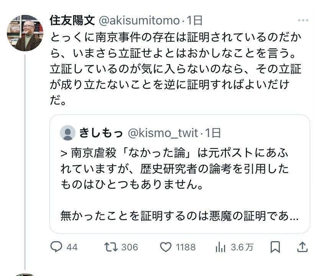Open view analytics bar chart icon

pyautogui.click(x=221, y=247)
